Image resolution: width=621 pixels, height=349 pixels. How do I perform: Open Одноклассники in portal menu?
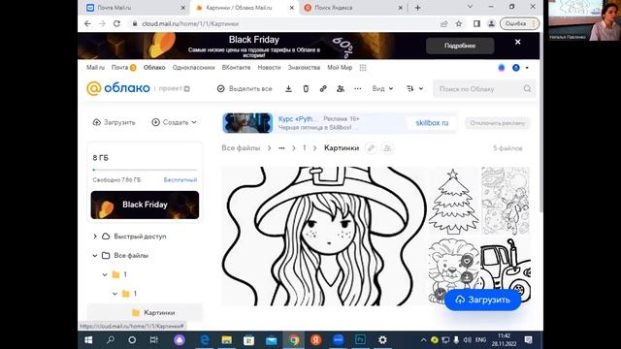click(194, 68)
